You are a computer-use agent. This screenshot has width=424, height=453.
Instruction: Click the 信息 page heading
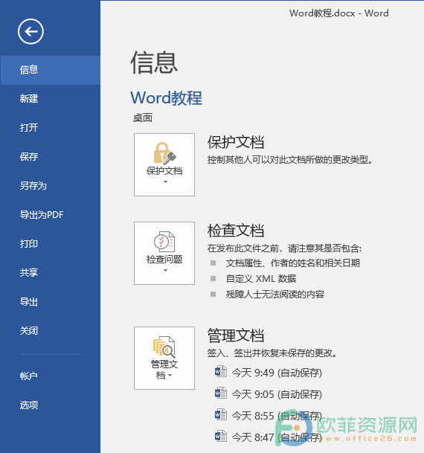[154, 62]
